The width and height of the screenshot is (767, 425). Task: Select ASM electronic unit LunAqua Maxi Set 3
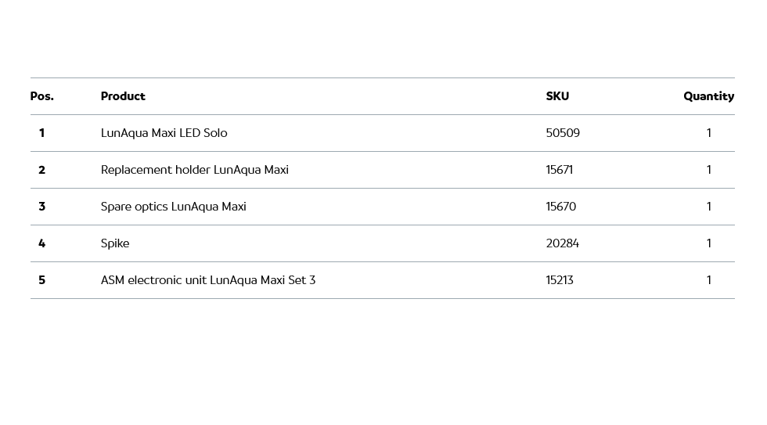(207, 280)
